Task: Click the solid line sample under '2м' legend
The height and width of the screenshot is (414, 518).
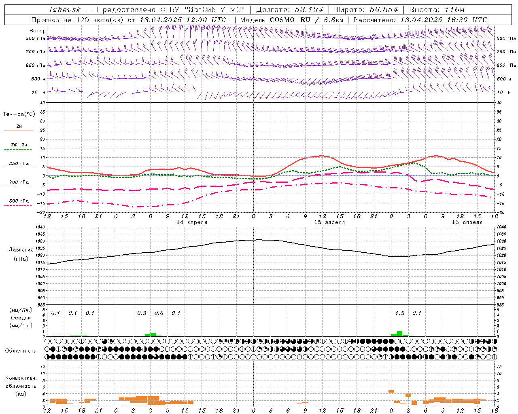Action: coord(19,131)
